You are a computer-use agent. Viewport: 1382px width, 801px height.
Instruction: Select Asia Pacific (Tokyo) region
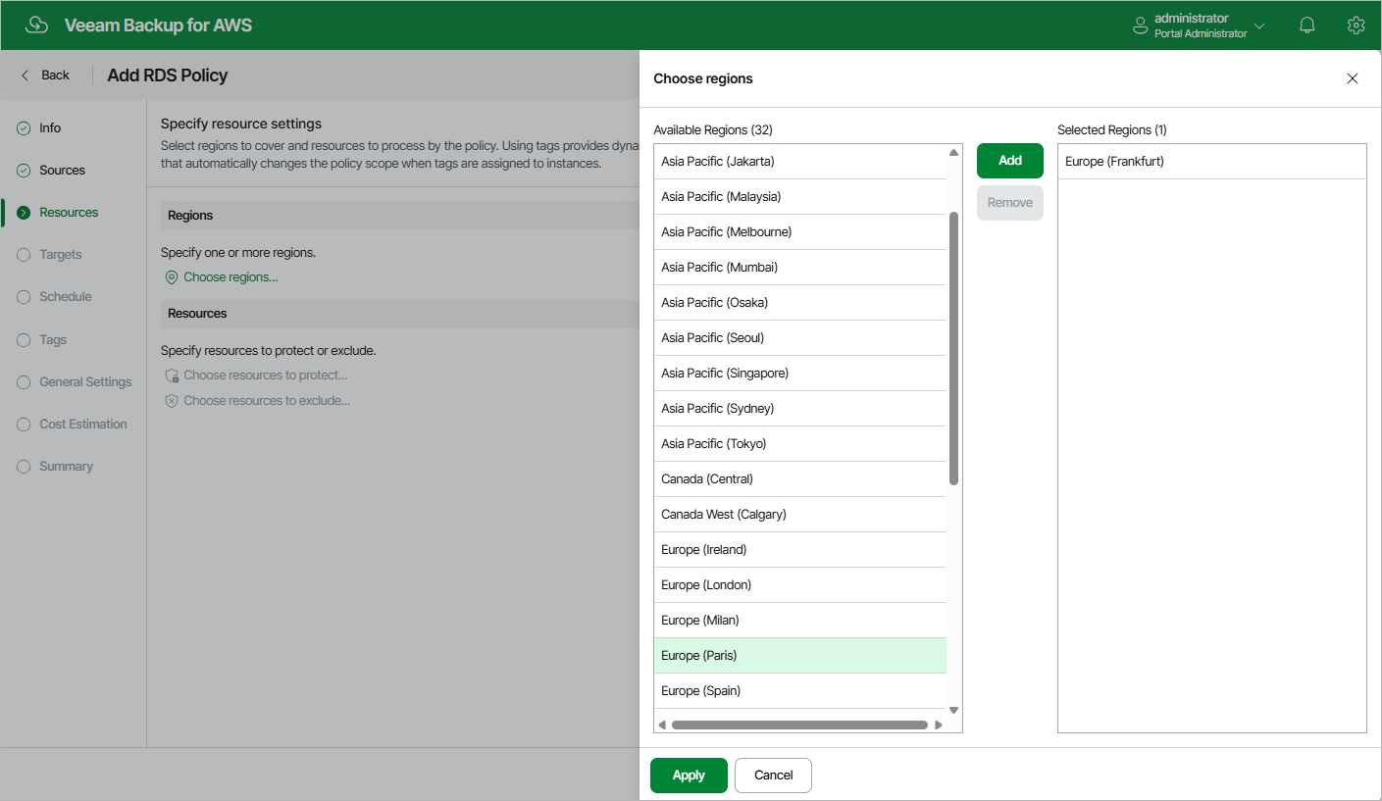[800, 444]
